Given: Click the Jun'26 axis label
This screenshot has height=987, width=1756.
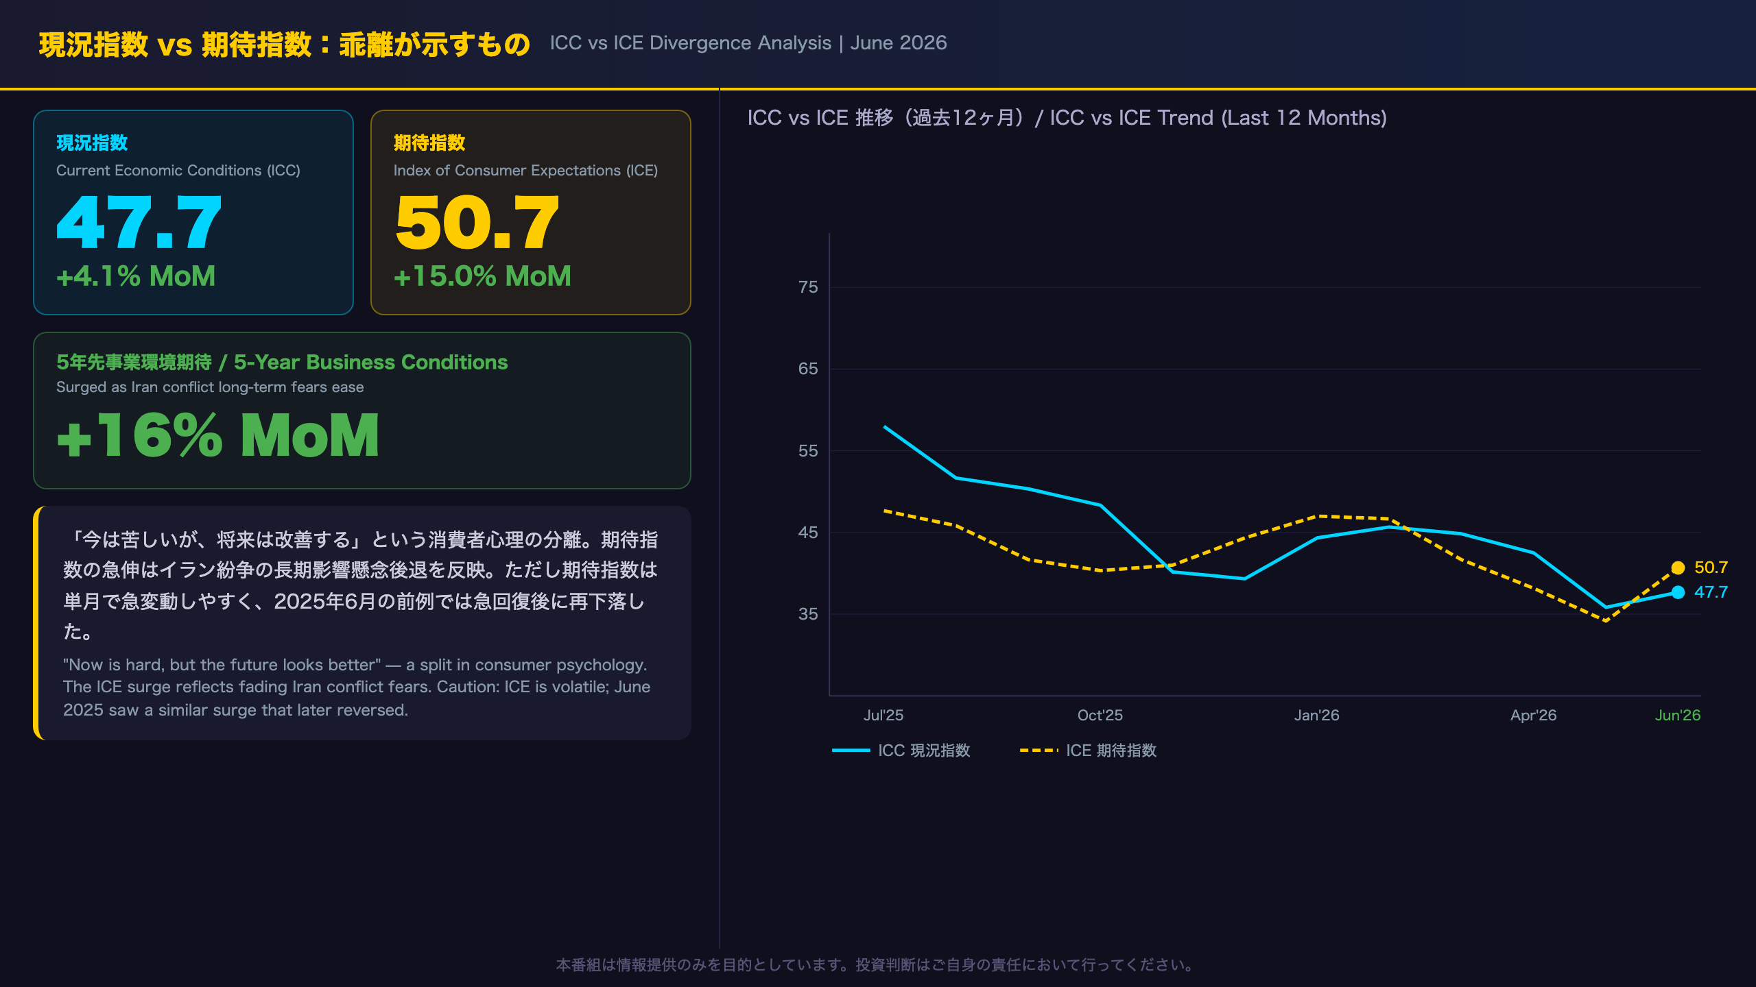Looking at the screenshot, I should click(1677, 715).
